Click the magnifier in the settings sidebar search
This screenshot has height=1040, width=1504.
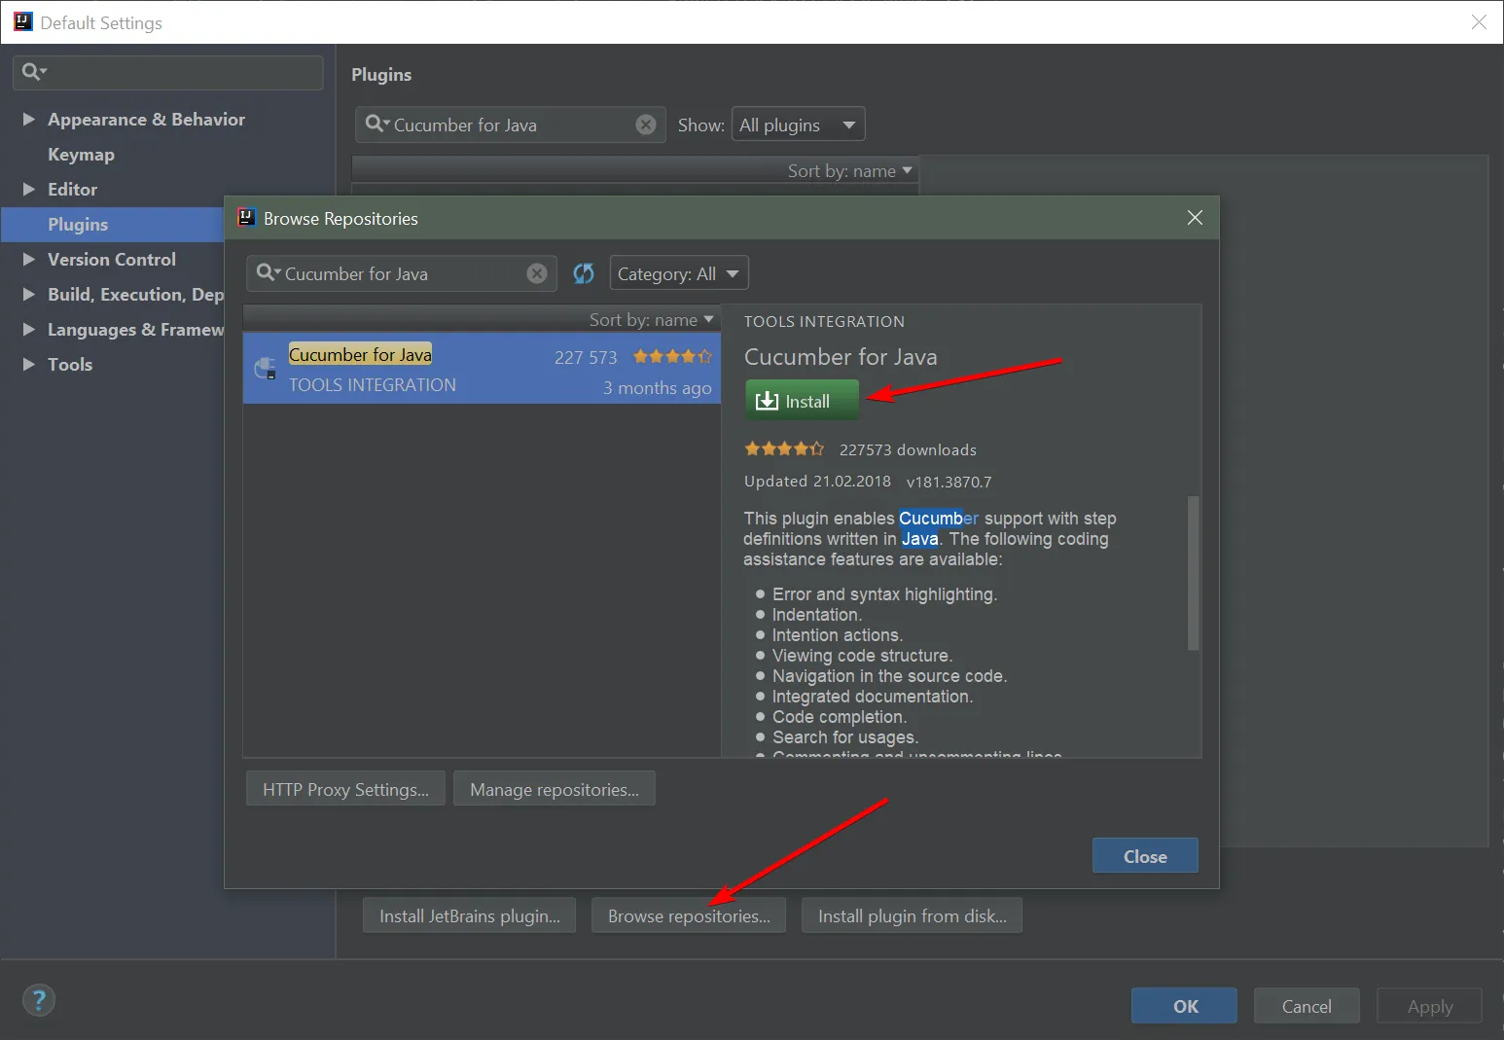click(33, 72)
